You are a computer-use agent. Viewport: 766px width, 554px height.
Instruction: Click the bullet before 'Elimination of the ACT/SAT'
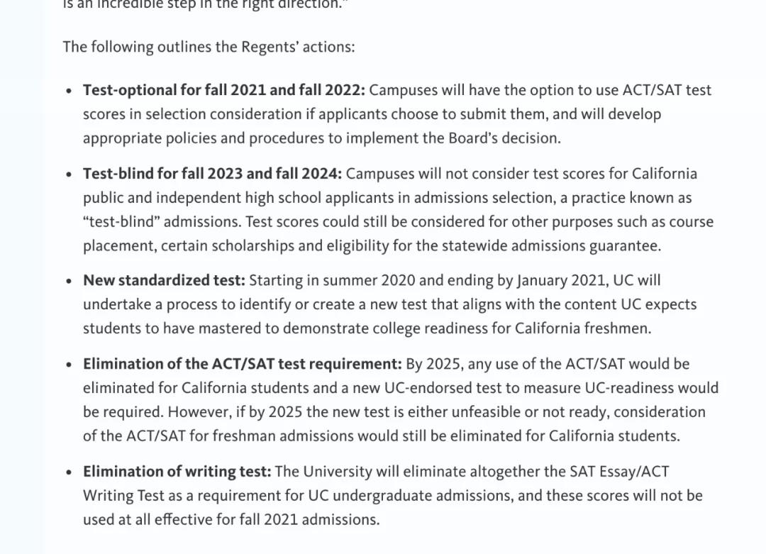pyautogui.click(x=69, y=365)
